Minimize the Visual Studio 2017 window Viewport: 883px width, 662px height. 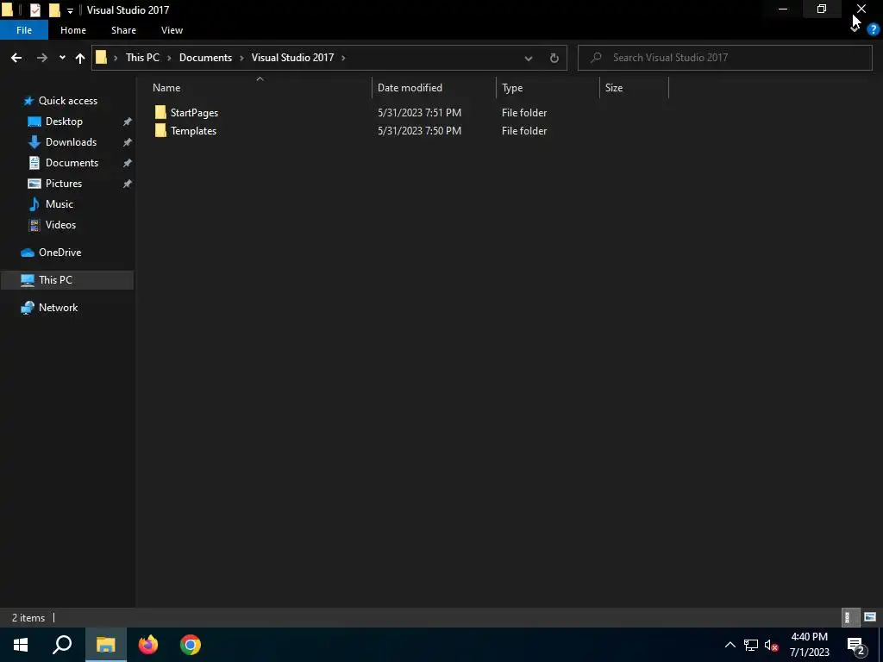[783, 9]
